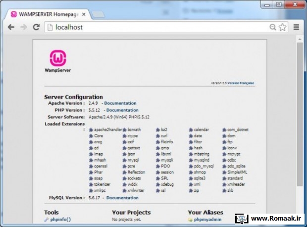Click the puzzle icon beside openssl
307x227 pixels.
point(91,166)
